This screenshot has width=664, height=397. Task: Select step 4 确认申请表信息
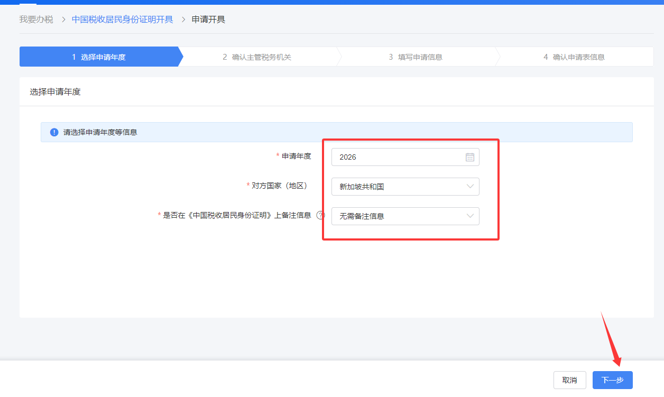coord(574,57)
